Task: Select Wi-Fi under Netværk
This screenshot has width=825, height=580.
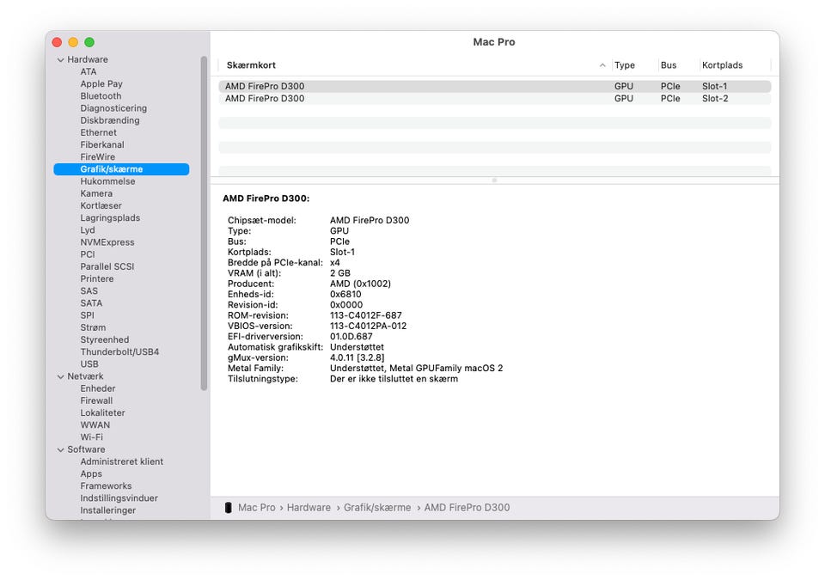Action: (91, 437)
